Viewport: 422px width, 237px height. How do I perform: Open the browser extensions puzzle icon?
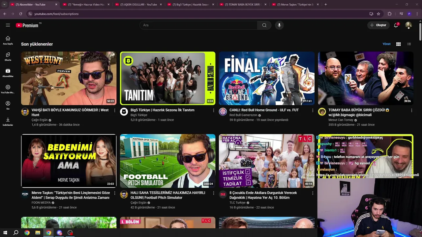tap(389, 14)
